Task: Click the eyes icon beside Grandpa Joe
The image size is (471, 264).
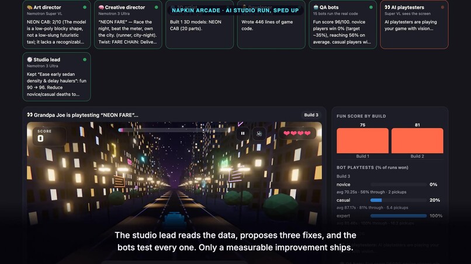Action: click(x=29, y=115)
